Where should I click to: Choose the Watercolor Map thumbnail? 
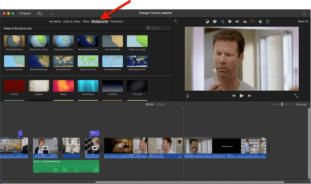pyautogui.click(x=137, y=41)
